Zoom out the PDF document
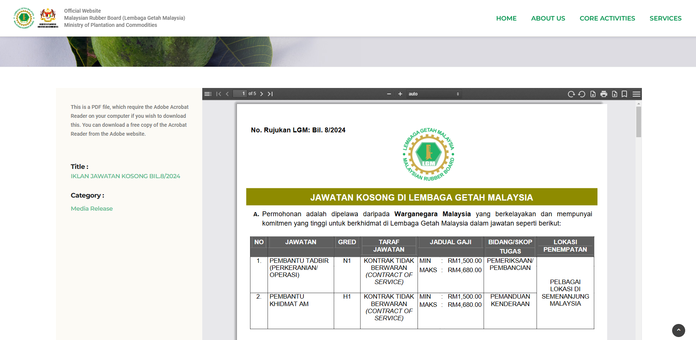696x340 pixels. click(389, 94)
